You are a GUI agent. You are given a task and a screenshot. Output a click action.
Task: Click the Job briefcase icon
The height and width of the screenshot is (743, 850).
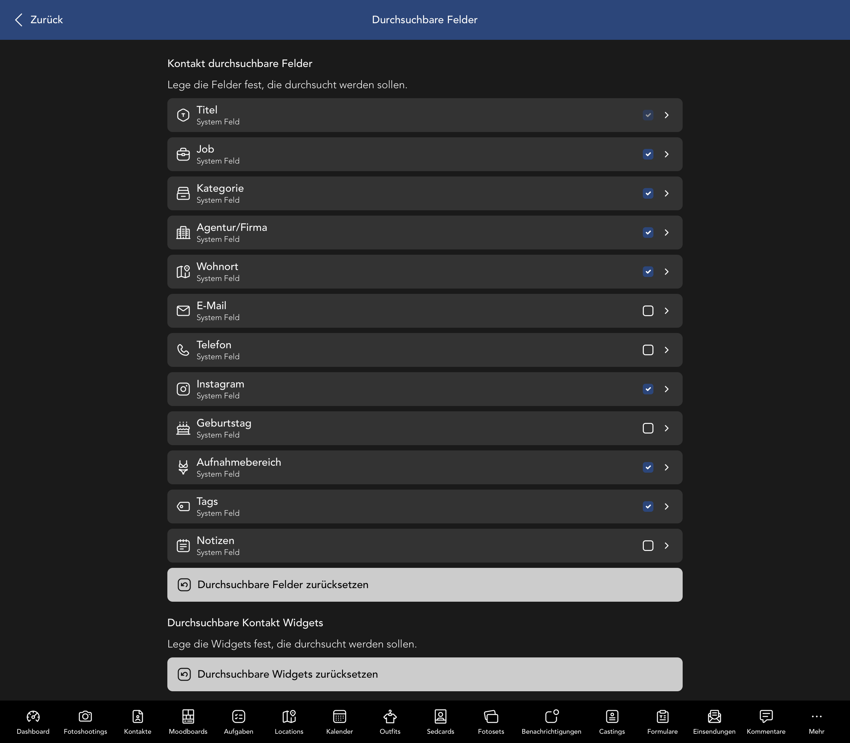tap(183, 154)
